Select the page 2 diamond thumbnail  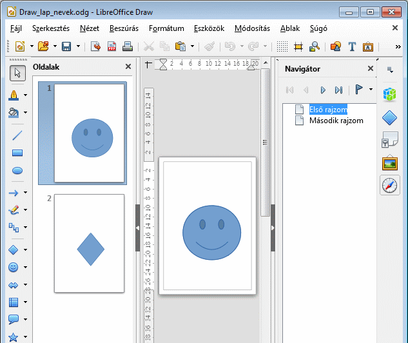[x=90, y=244]
